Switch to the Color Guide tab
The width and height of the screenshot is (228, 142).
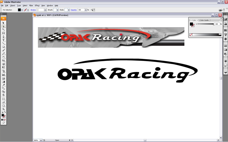tap(204, 20)
